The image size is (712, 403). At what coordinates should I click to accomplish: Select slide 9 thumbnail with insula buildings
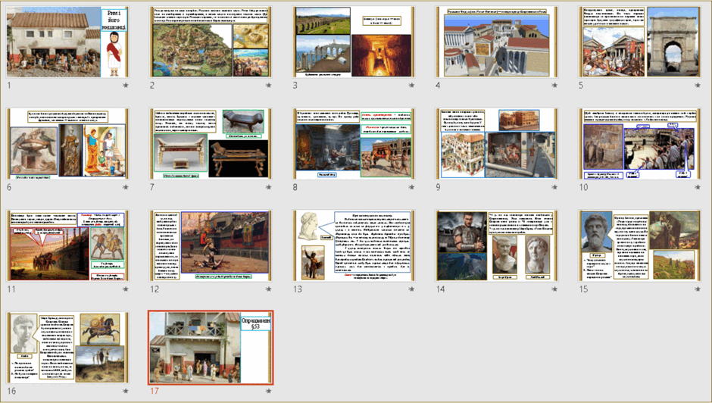click(497, 144)
